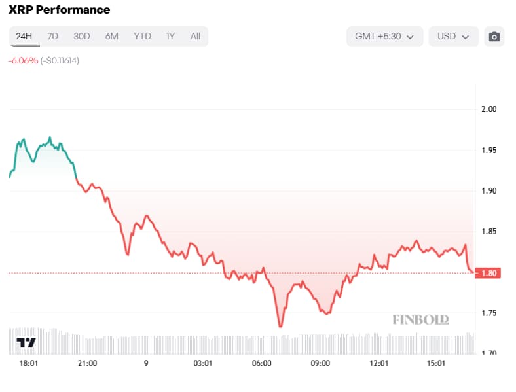This screenshot has width=516, height=392.
Task: Switch to the 30D time range
Action: coord(82,36)
